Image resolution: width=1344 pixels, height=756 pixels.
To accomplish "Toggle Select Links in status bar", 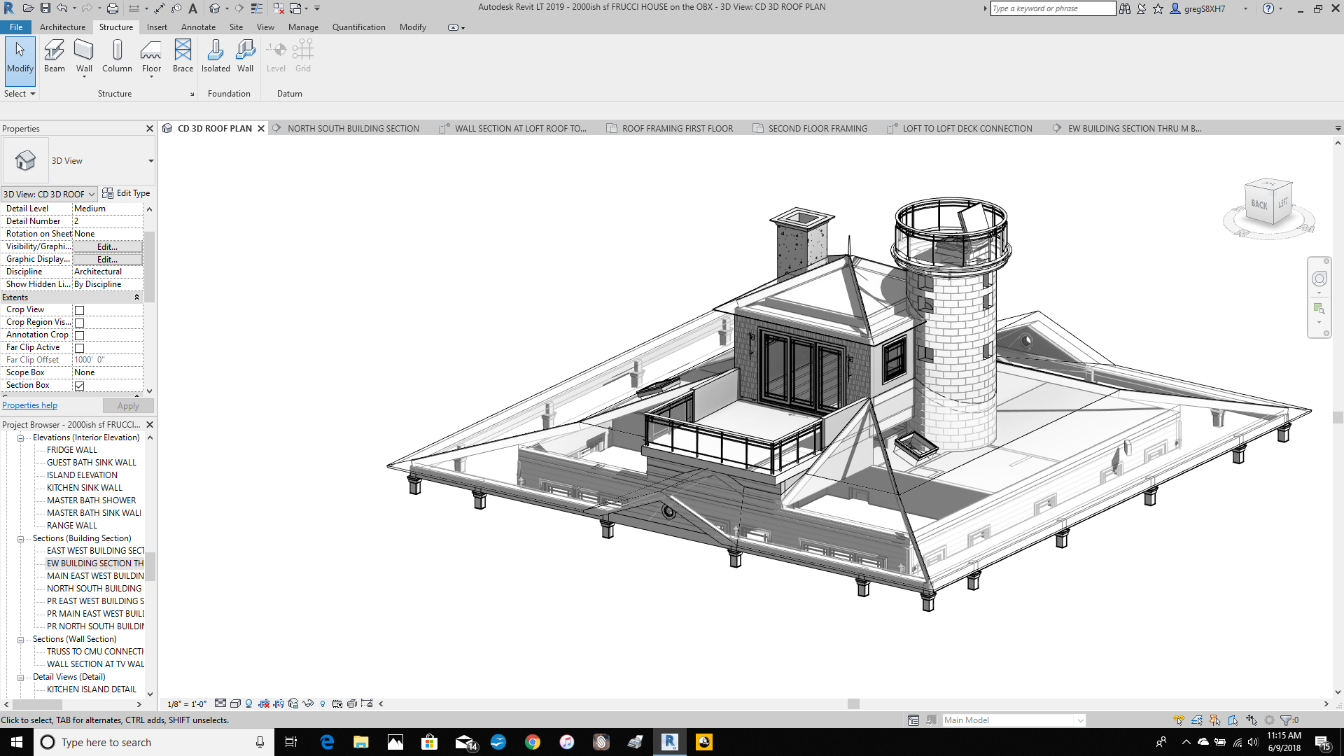I will [1179, 720].
